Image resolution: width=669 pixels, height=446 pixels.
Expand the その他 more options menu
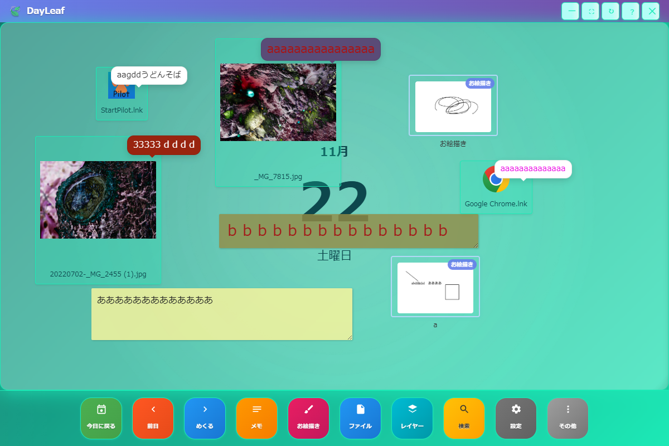tap(568, 418)
